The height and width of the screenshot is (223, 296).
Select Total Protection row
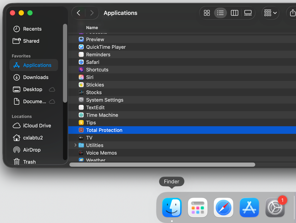[x=182, y=130]
